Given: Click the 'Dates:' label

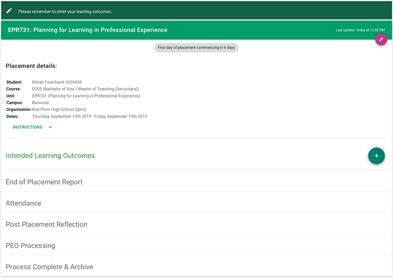Looking at the screenshot, I should click(x=12, y=116).
